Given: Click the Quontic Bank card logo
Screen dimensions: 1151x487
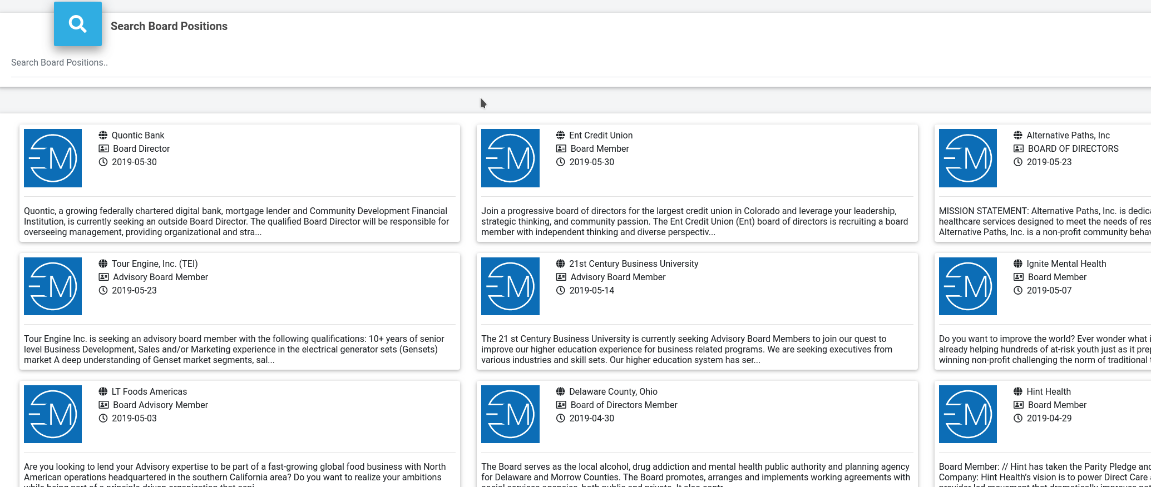Looking at the screenshot, I should (x=53, y=158).
